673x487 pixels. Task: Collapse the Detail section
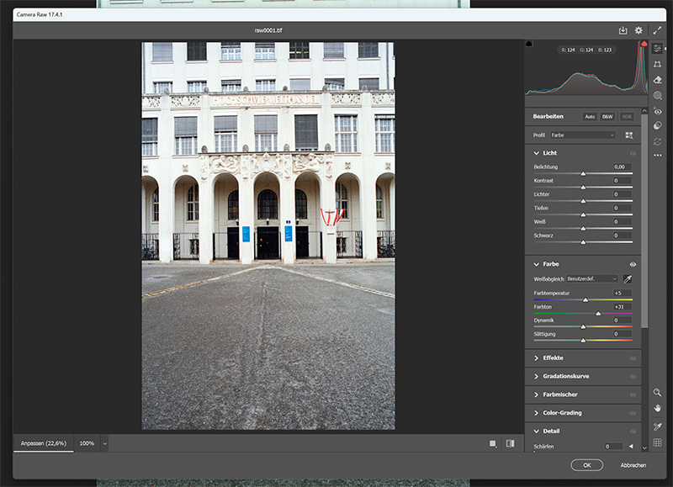click(536, 431)
